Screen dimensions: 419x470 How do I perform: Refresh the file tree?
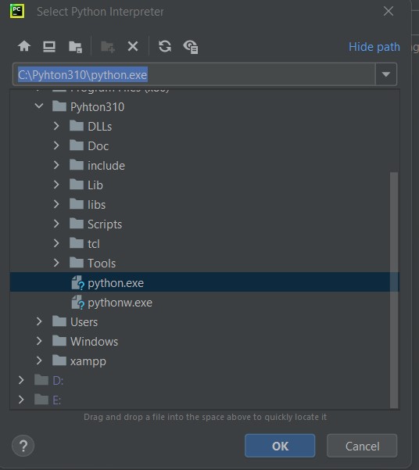165,46
